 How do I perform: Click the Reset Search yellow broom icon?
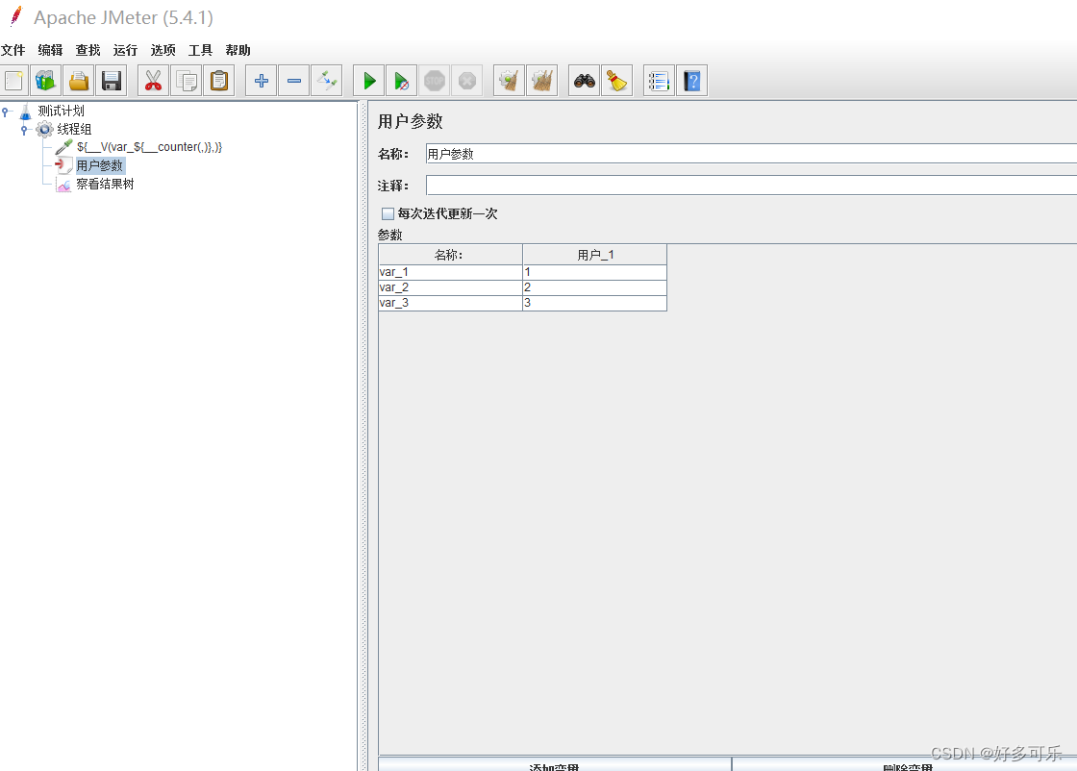point(616,81)
